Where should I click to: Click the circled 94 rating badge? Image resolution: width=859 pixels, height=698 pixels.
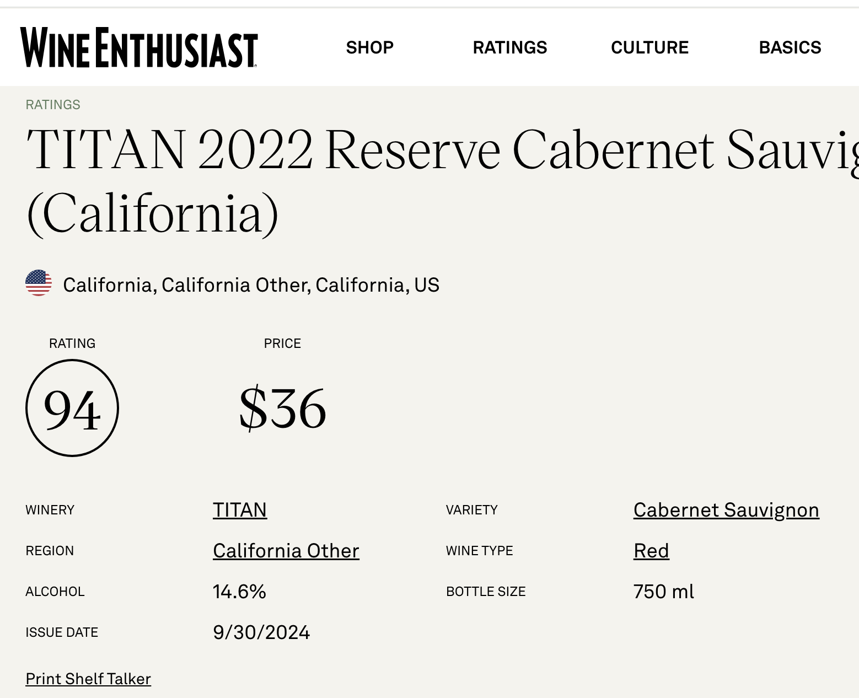coord(72,408)
